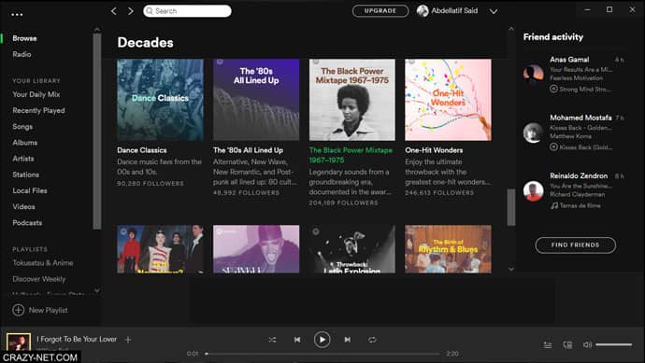Open The Birth of Rhythm & Blues cover

click(448, 249)
